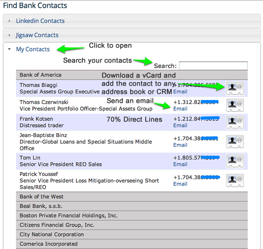Email Jean-Baptiste Binz

(180, 145)
